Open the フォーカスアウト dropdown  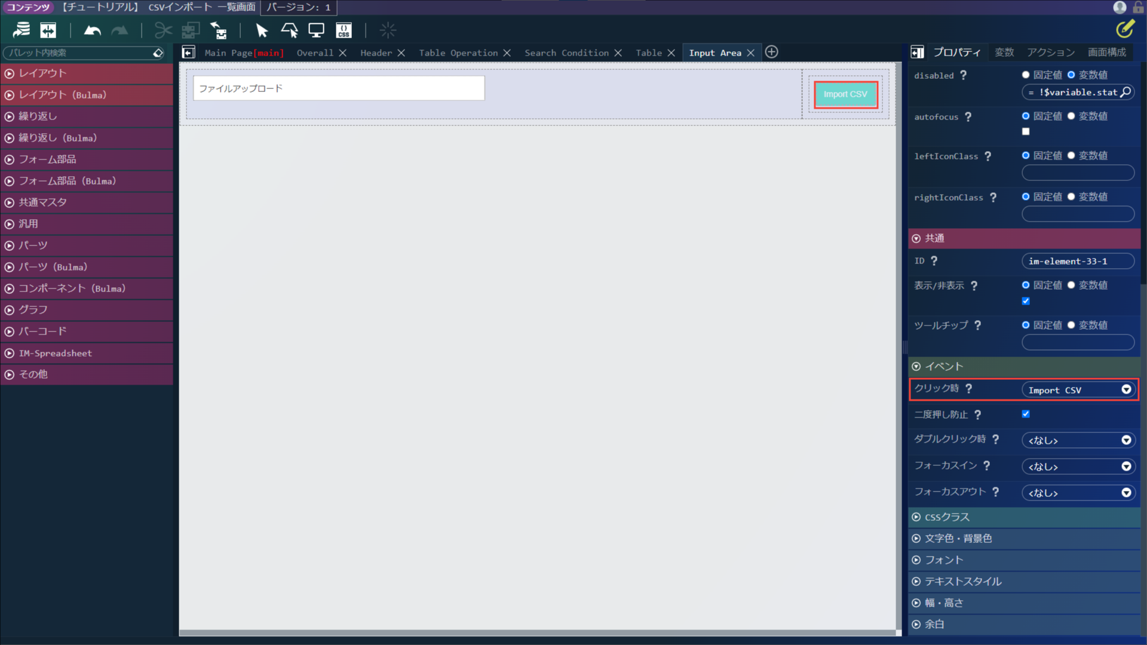1078,493
